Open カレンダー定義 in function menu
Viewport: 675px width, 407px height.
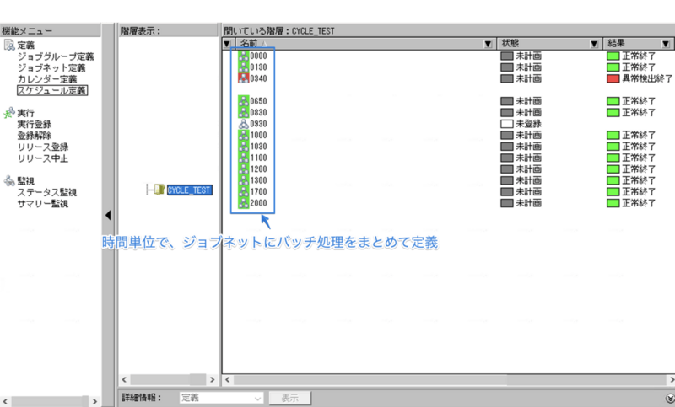(47, 79)
